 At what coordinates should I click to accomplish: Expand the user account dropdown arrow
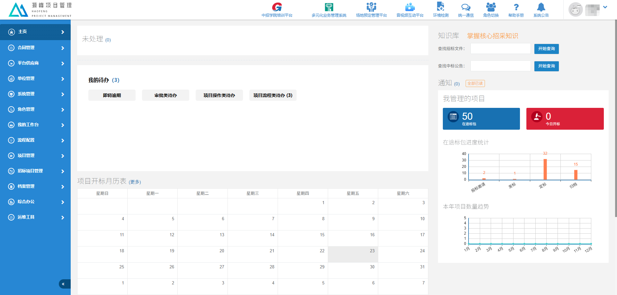pyautogui.click(x=605, y=7)
